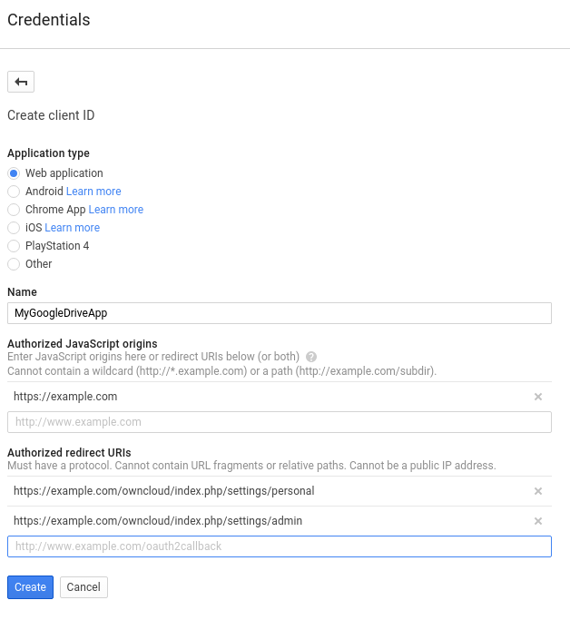The width and height of the screenshot is (570, 620).
Task: Open Learn more link next to Chrome App
Action: click(x=116, y=210)
